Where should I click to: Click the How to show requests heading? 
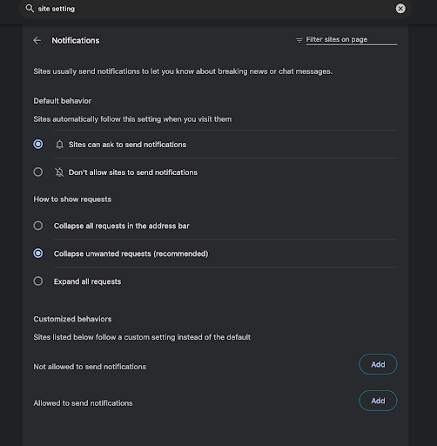click(72, 199)
